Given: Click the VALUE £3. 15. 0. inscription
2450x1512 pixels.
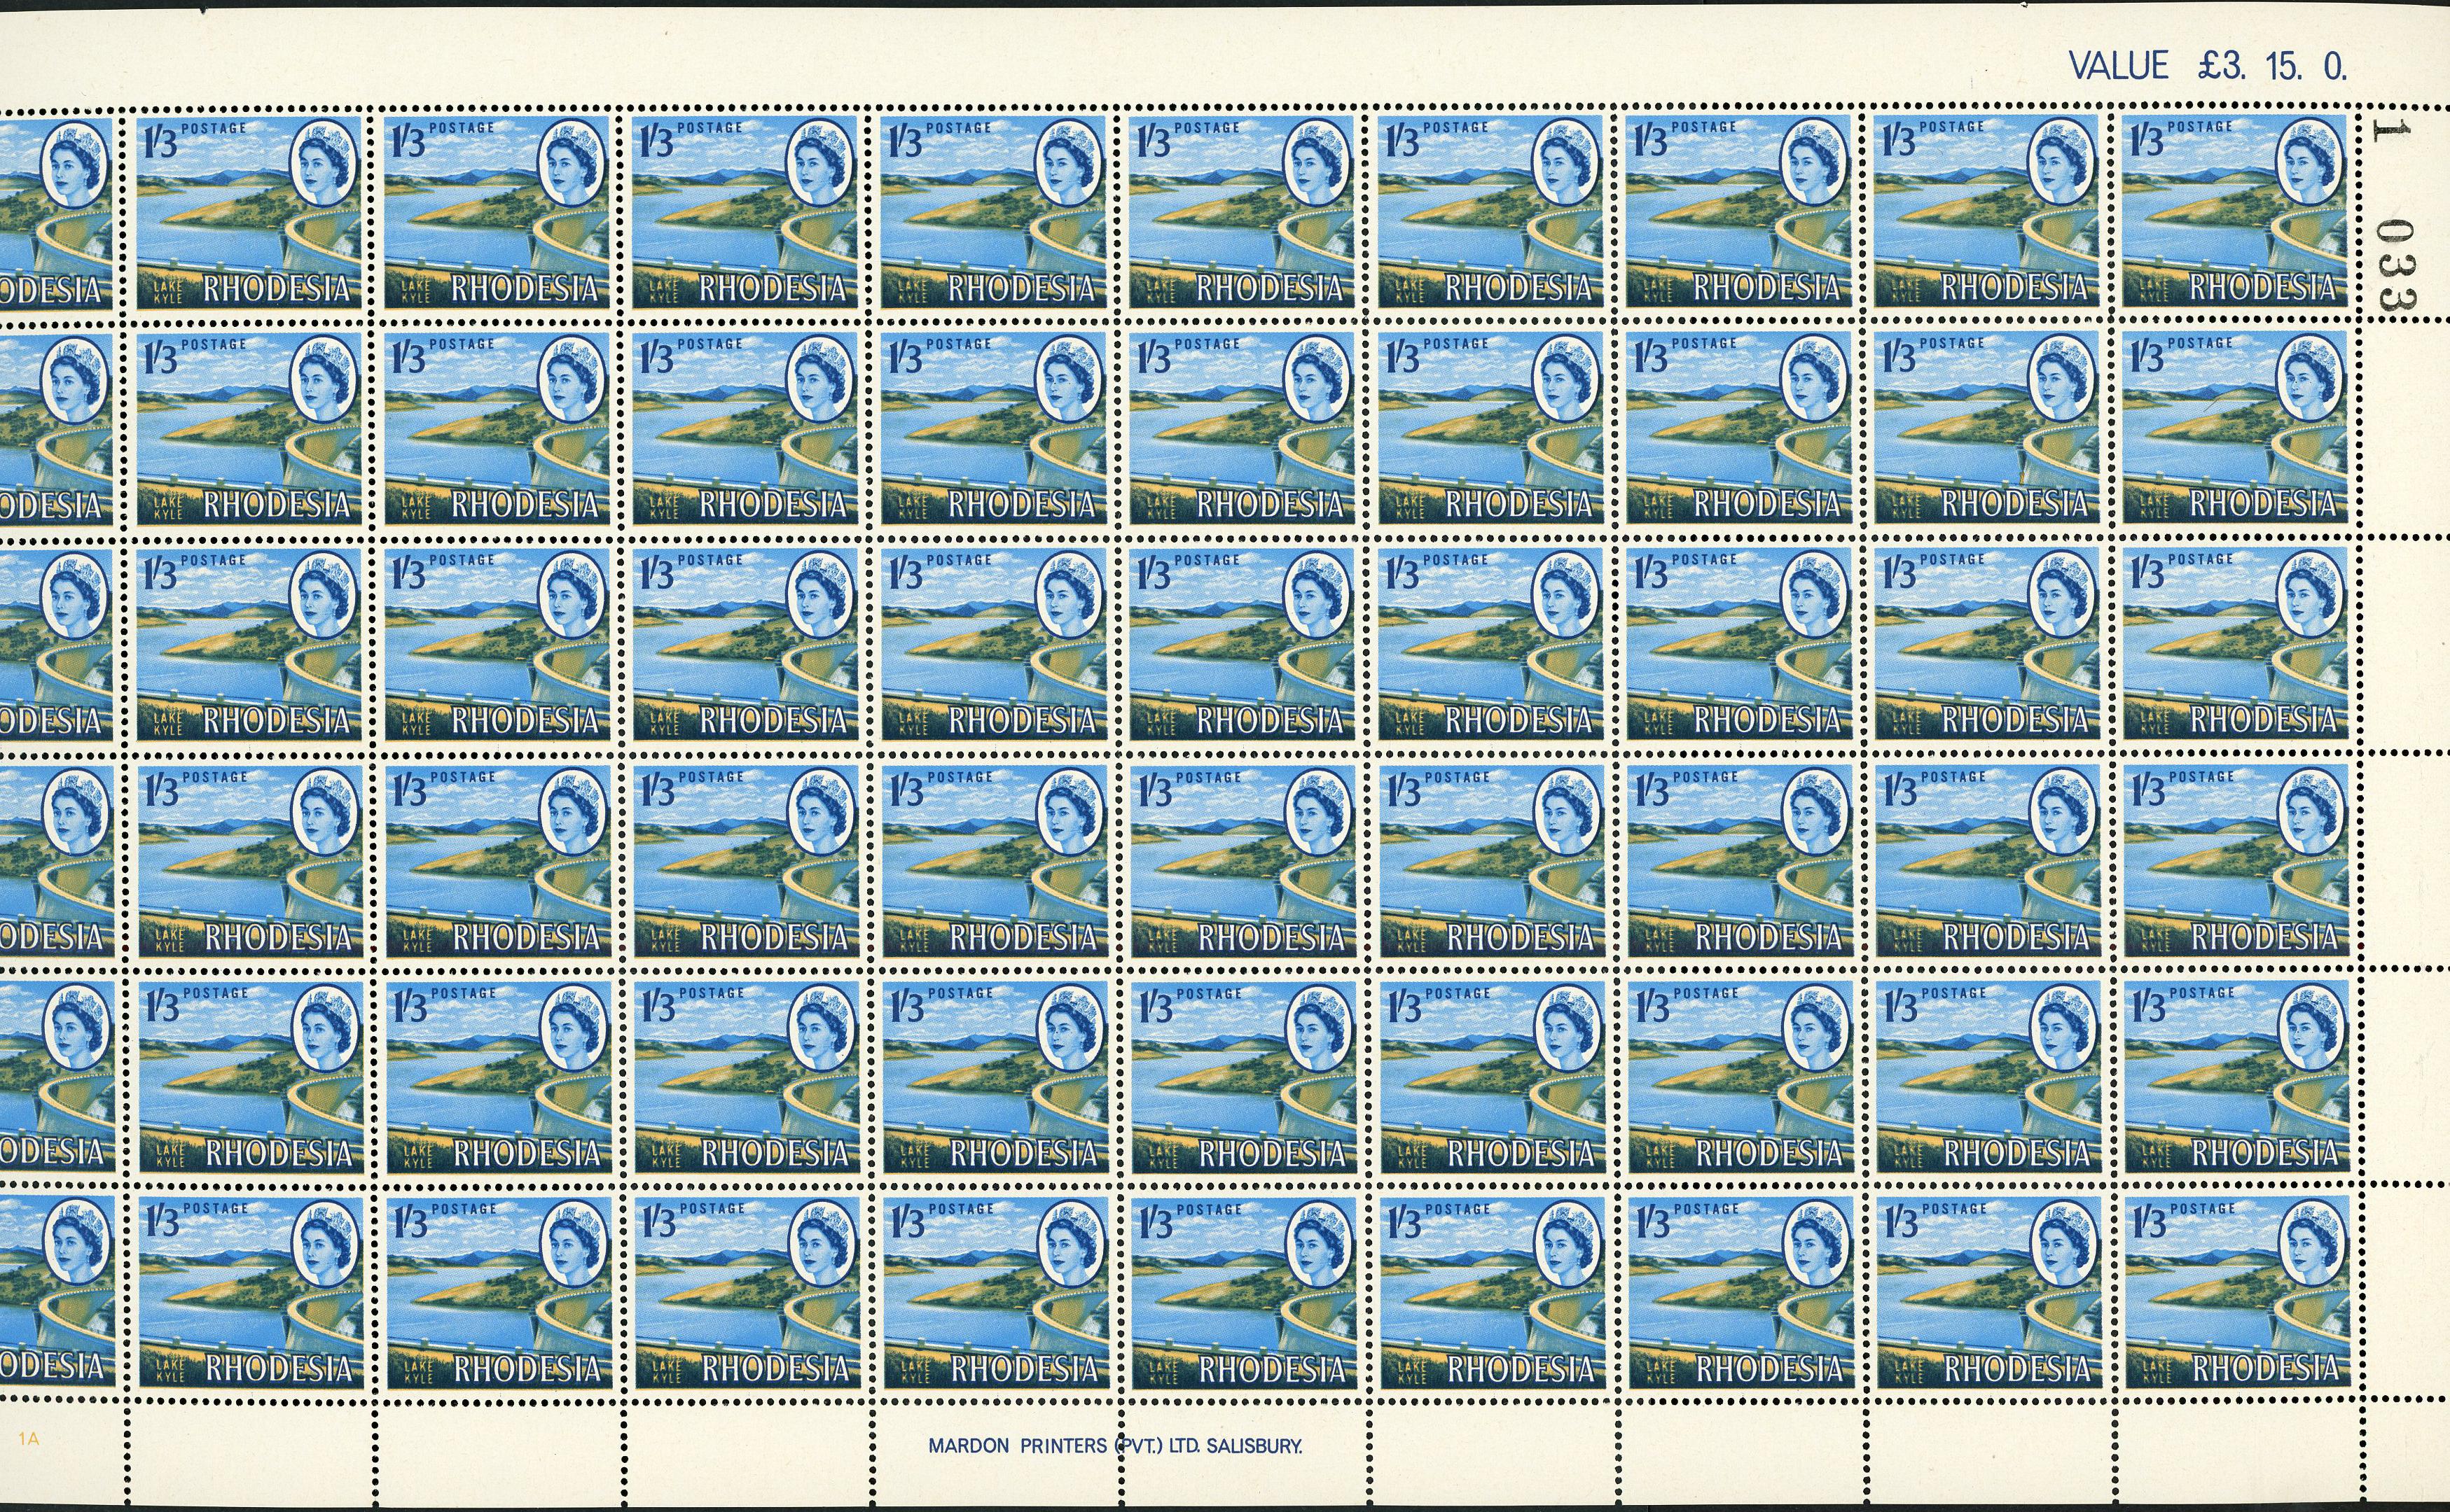Looking at the screenshot, I should point(2207,66).
